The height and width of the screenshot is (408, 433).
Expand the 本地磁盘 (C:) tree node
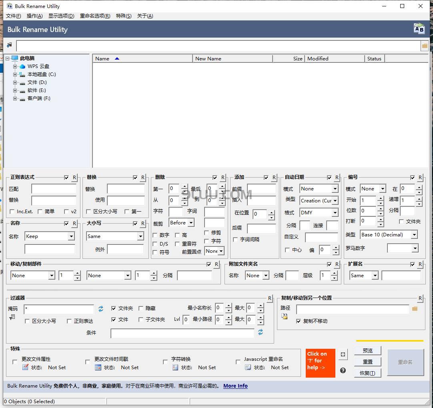point(15,74)
